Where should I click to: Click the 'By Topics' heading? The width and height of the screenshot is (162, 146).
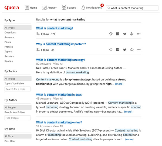(11, 71)
